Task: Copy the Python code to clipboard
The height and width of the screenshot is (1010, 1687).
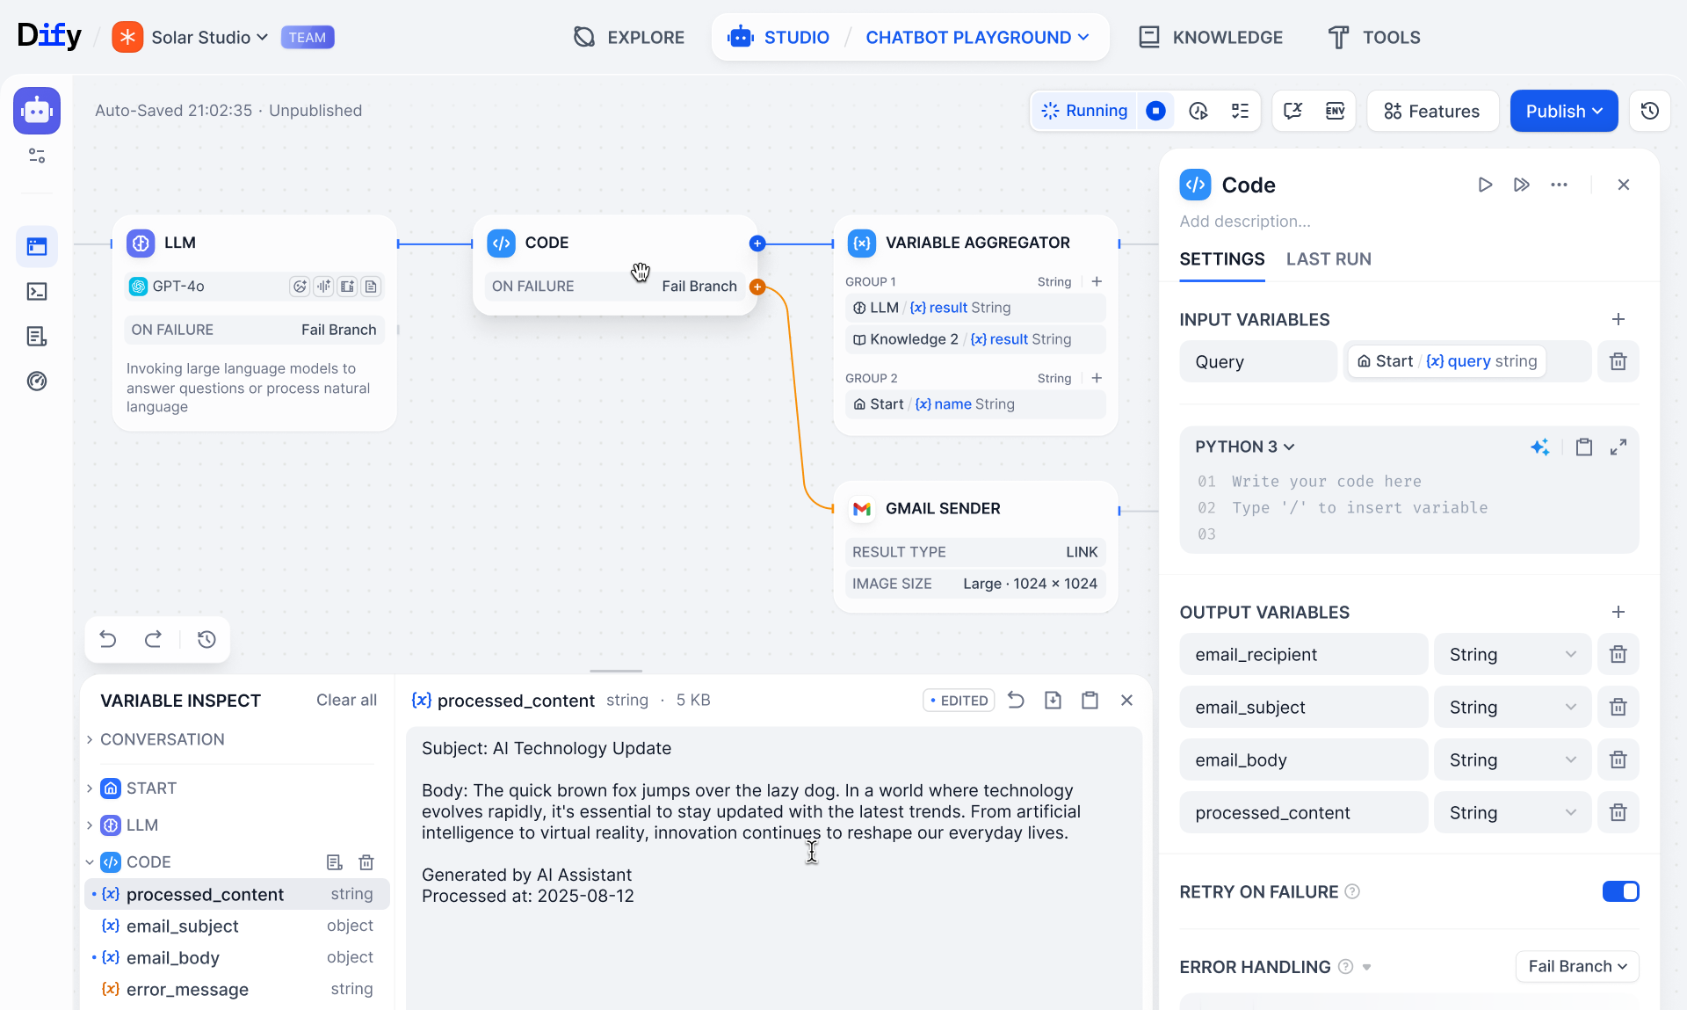Action: 1584,447
